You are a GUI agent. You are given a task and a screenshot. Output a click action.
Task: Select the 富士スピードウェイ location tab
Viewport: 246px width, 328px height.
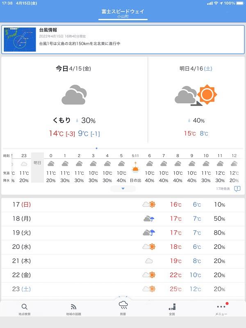(123, 14)
